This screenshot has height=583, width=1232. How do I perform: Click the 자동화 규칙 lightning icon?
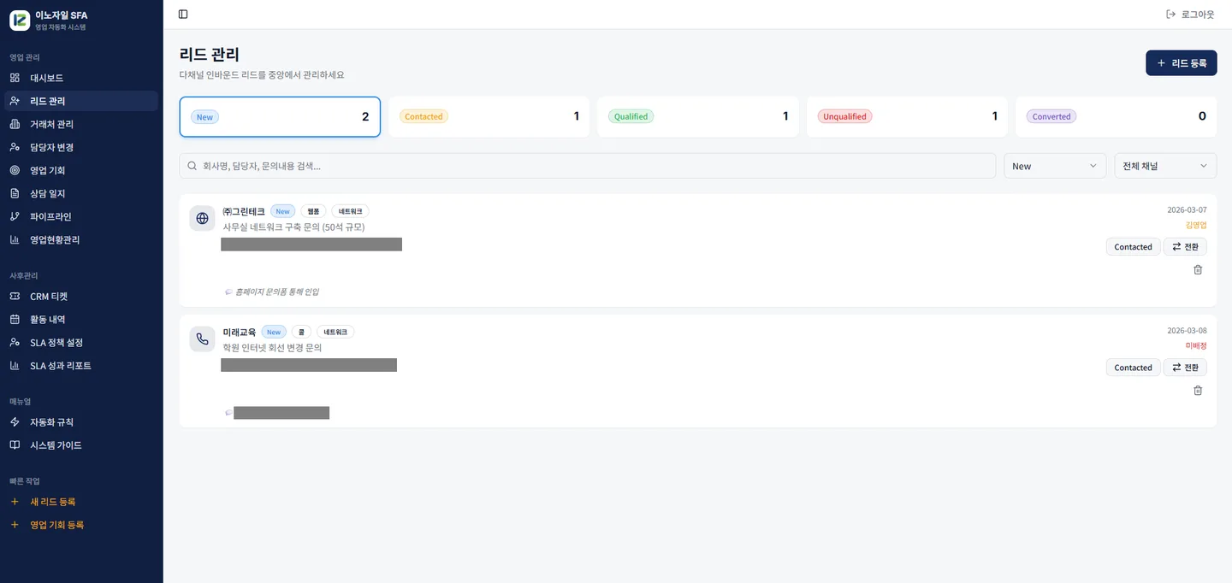click(x=15, y=422)
